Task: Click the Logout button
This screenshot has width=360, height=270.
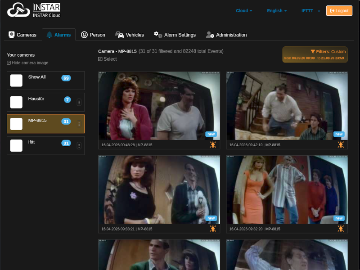Action: tap(339, 11)
